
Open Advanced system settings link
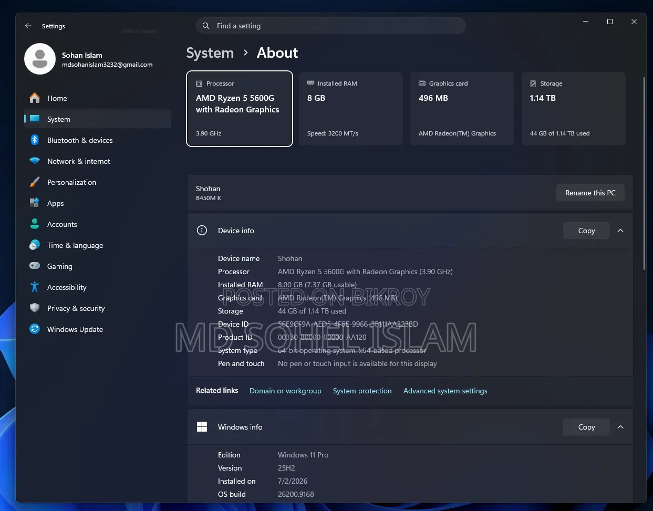click(x=445, y=391)
